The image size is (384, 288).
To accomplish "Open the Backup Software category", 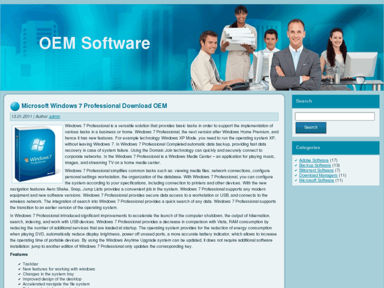I will pyautogui.click(x=315, y=165).
